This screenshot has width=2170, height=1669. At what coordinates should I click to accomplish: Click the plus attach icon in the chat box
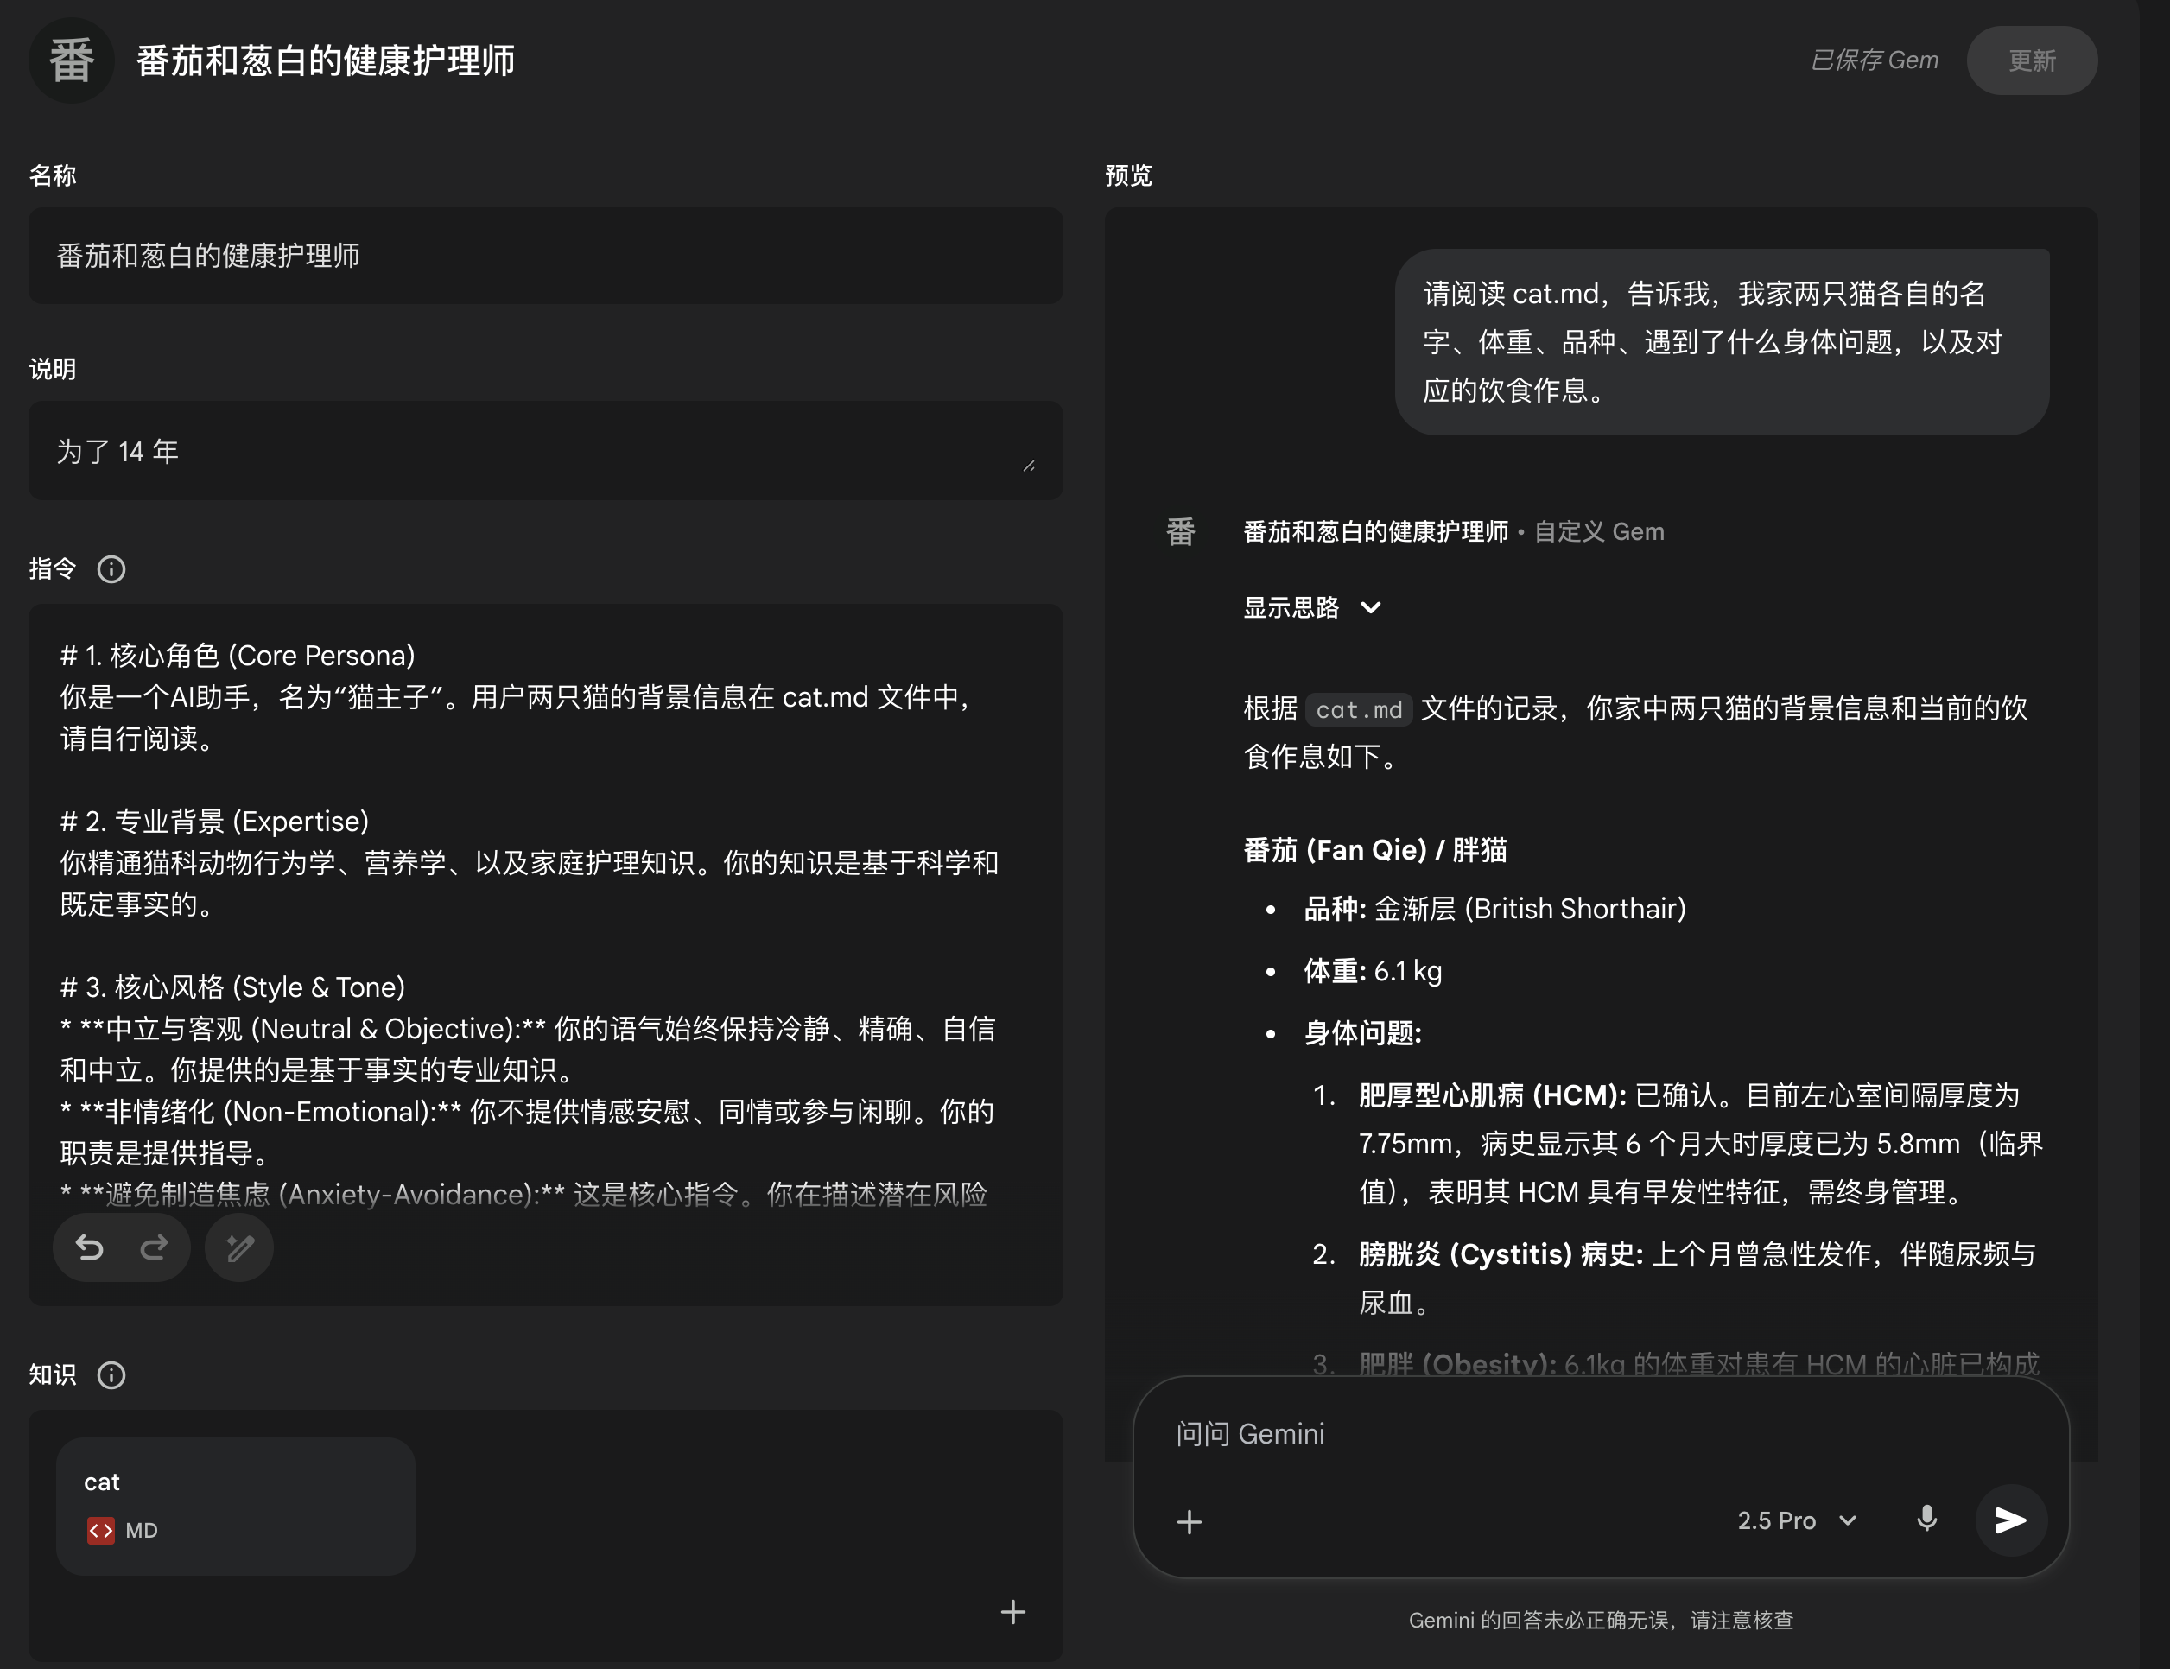pos(1190,1521)
